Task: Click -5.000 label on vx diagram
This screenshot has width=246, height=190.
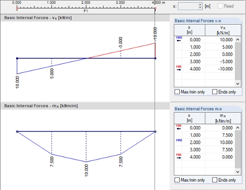Action: [x=121, y=43]
